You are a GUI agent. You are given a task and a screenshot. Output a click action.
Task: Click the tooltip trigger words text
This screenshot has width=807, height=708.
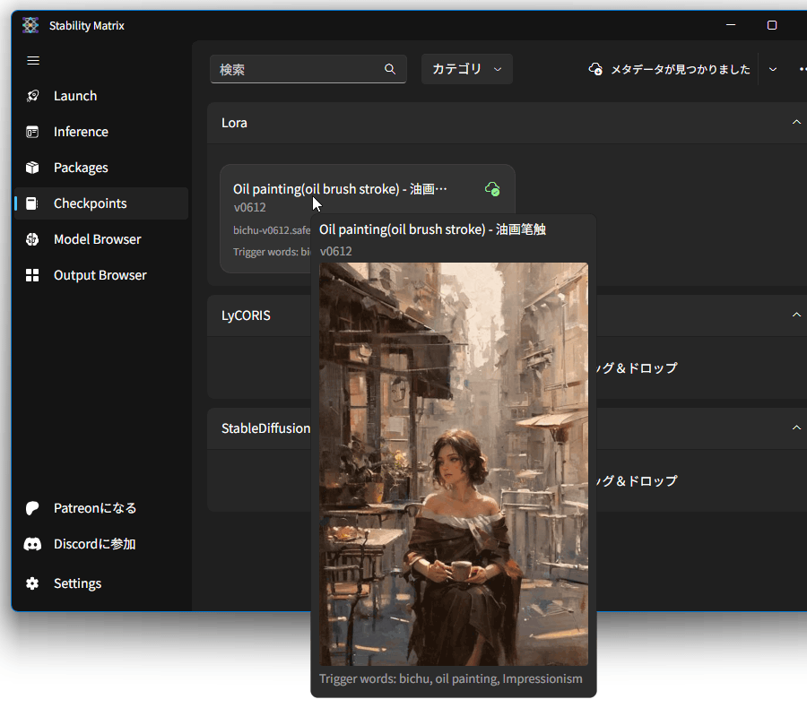(x=451, y=679)
